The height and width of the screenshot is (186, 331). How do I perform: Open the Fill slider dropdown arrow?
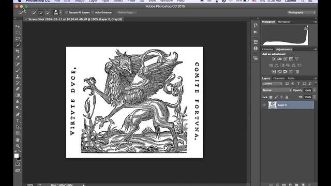click(314, 97)
